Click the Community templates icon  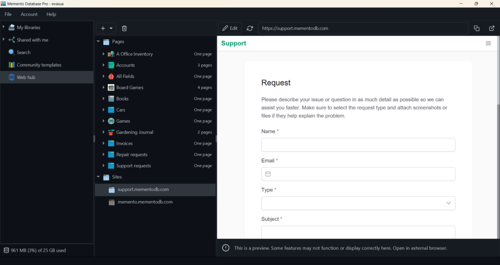click(12, 65)
